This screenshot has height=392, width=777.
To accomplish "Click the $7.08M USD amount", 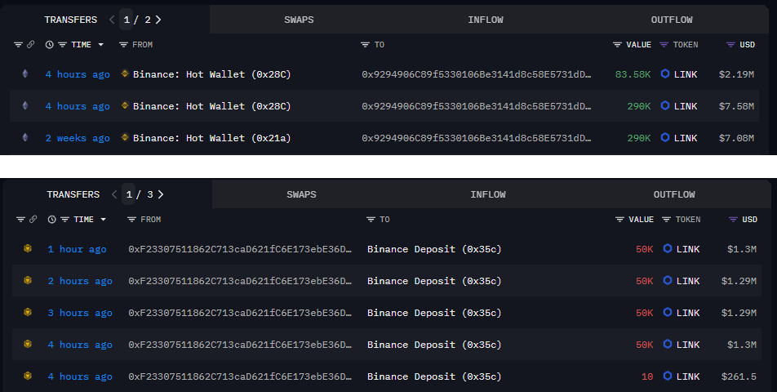I will 736,138.
